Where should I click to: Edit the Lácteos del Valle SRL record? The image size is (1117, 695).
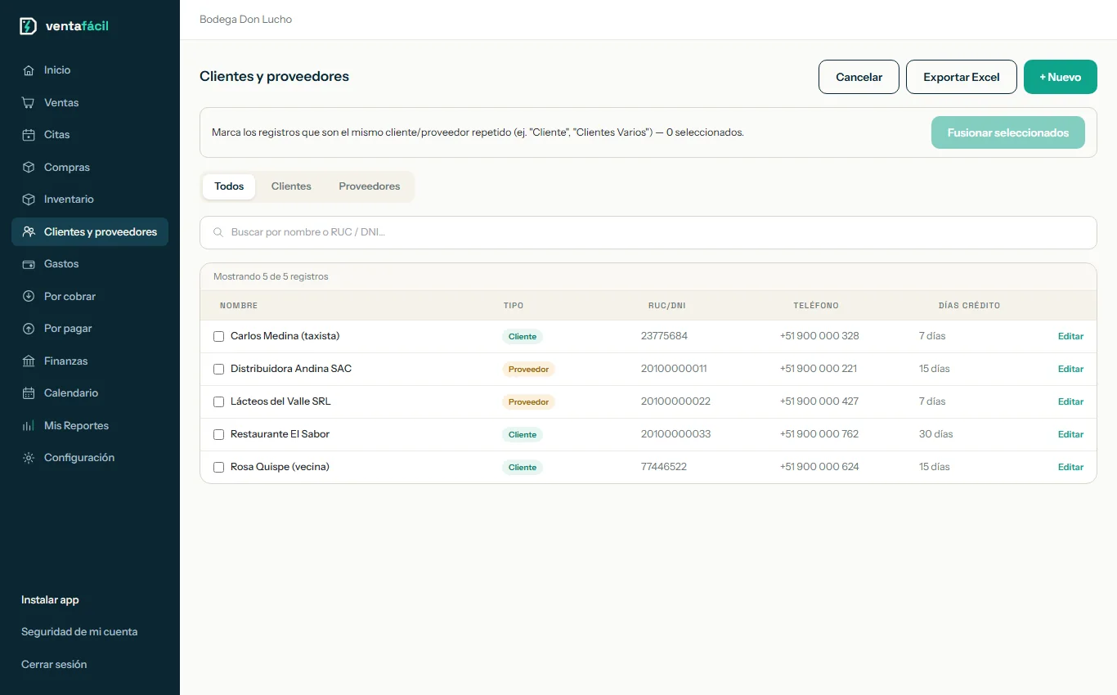point(1070,401)
